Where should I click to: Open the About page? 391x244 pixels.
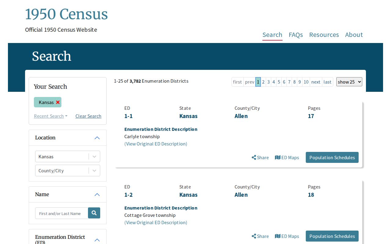354,35
